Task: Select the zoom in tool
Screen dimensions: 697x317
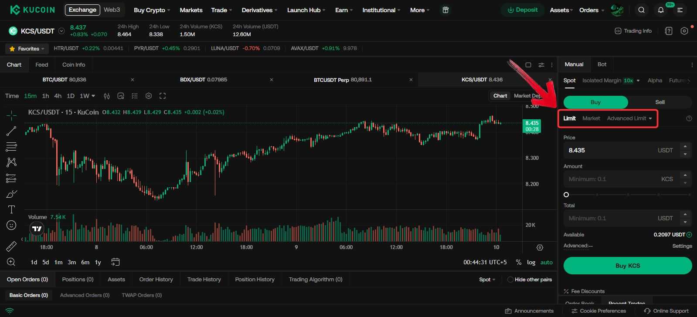Action: coord(11,262)
